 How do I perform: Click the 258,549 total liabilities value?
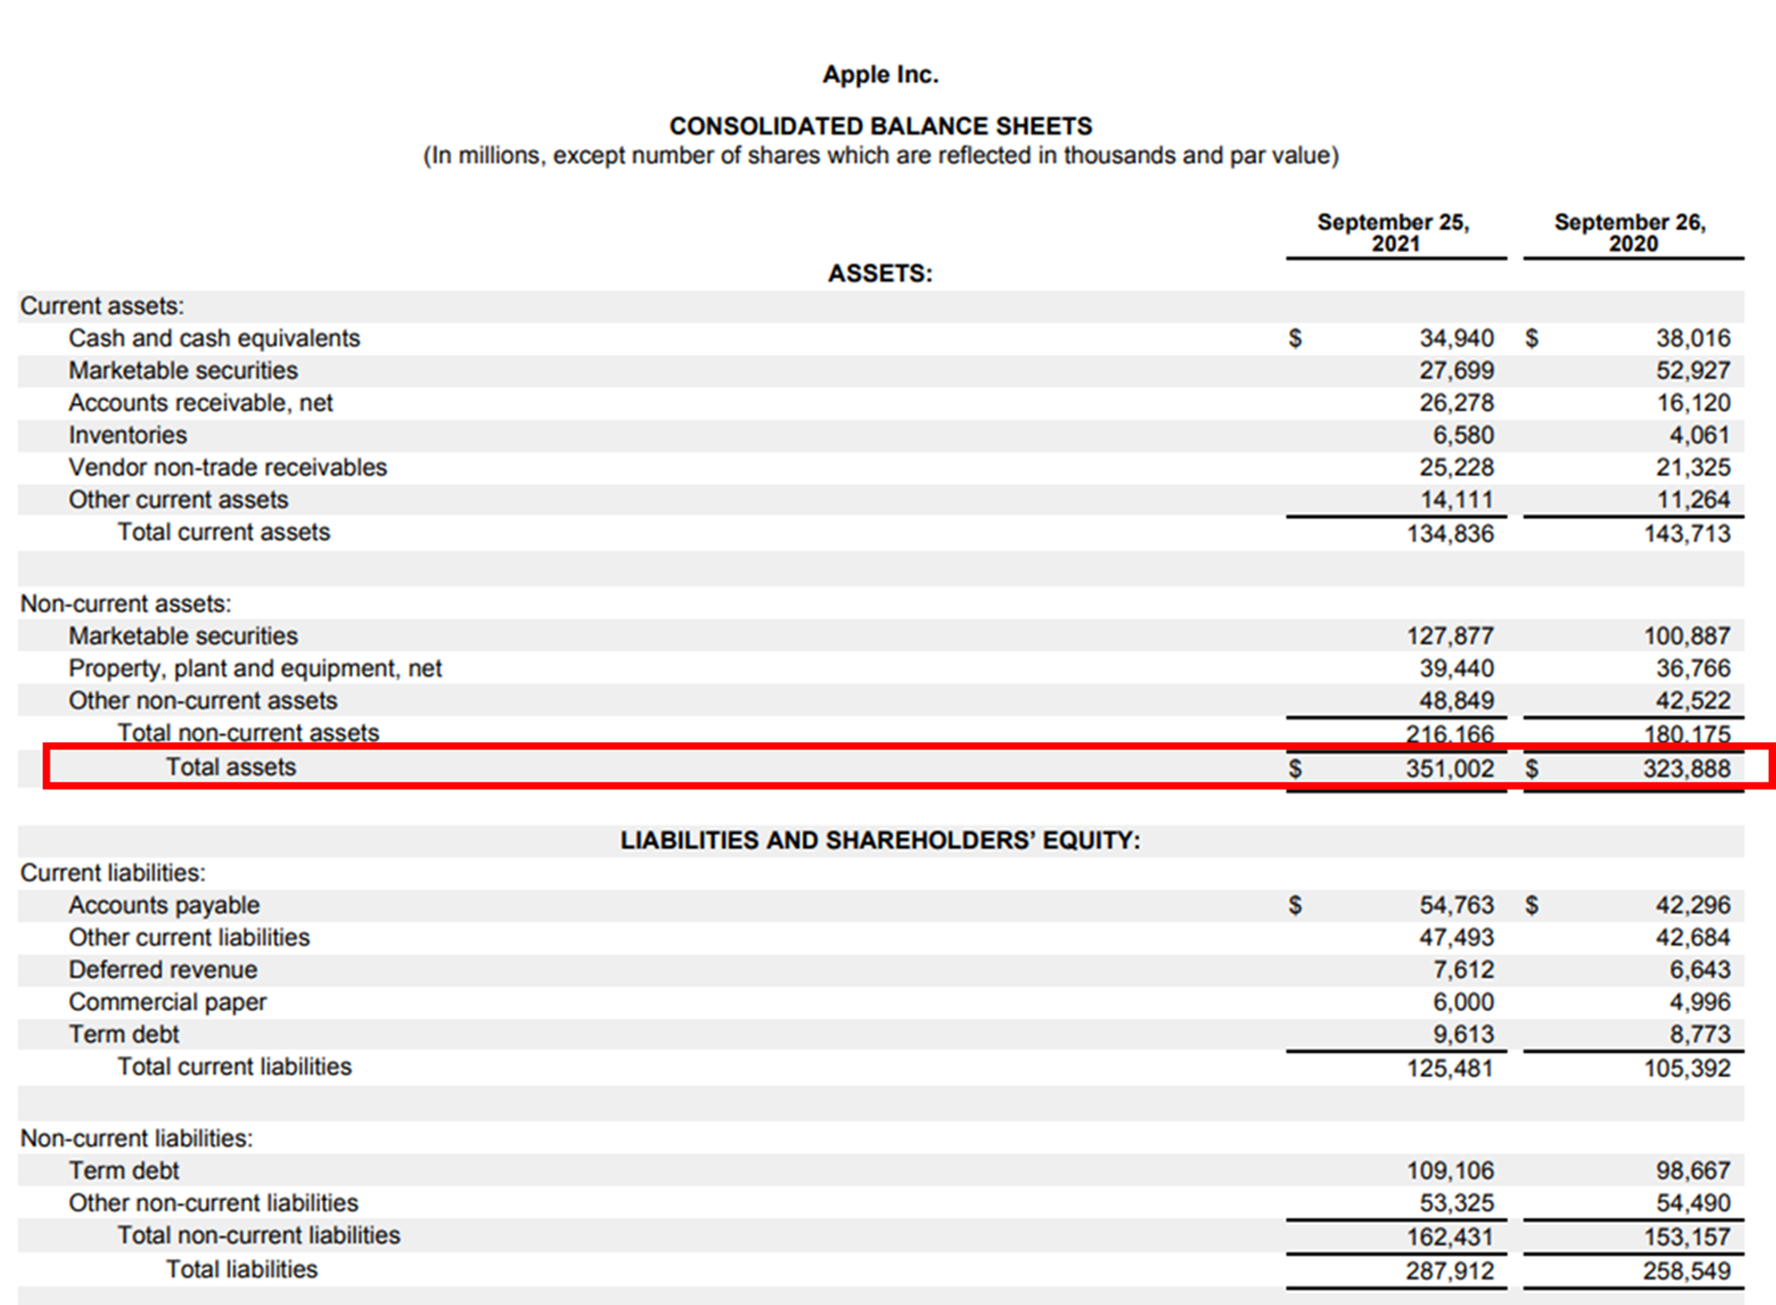click(x=1687, y=1272)
